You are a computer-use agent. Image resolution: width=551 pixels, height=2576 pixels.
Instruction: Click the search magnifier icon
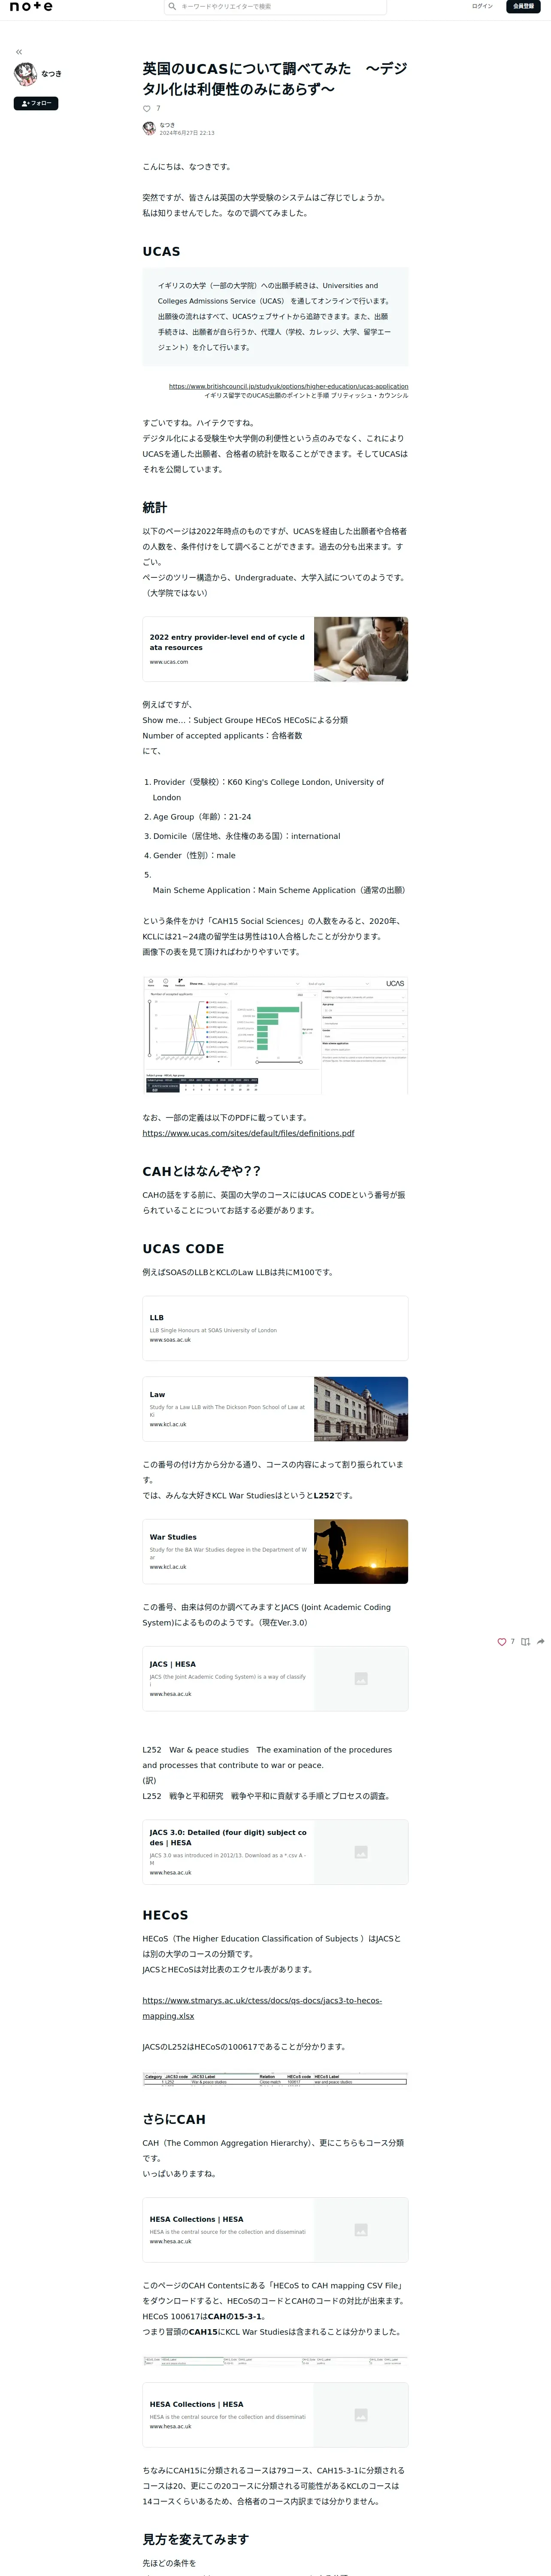tap(172, 6)
